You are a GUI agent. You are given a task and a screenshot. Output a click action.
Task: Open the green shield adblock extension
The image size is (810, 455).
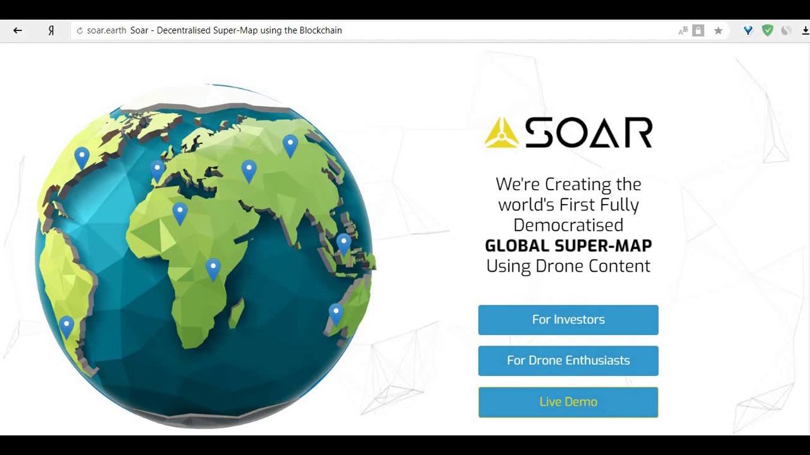click(768, 30)
